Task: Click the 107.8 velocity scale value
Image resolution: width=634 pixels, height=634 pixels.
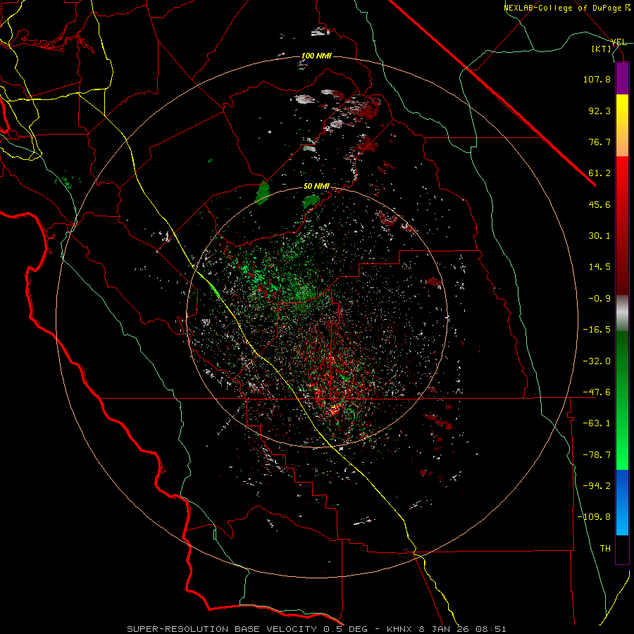Action: coord(597,79)
